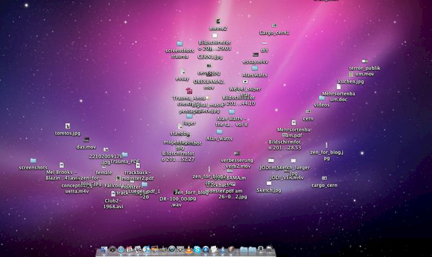Select the meme2 file icon
This screenshot has width=432, height=257.
click(x=218, y=22)
